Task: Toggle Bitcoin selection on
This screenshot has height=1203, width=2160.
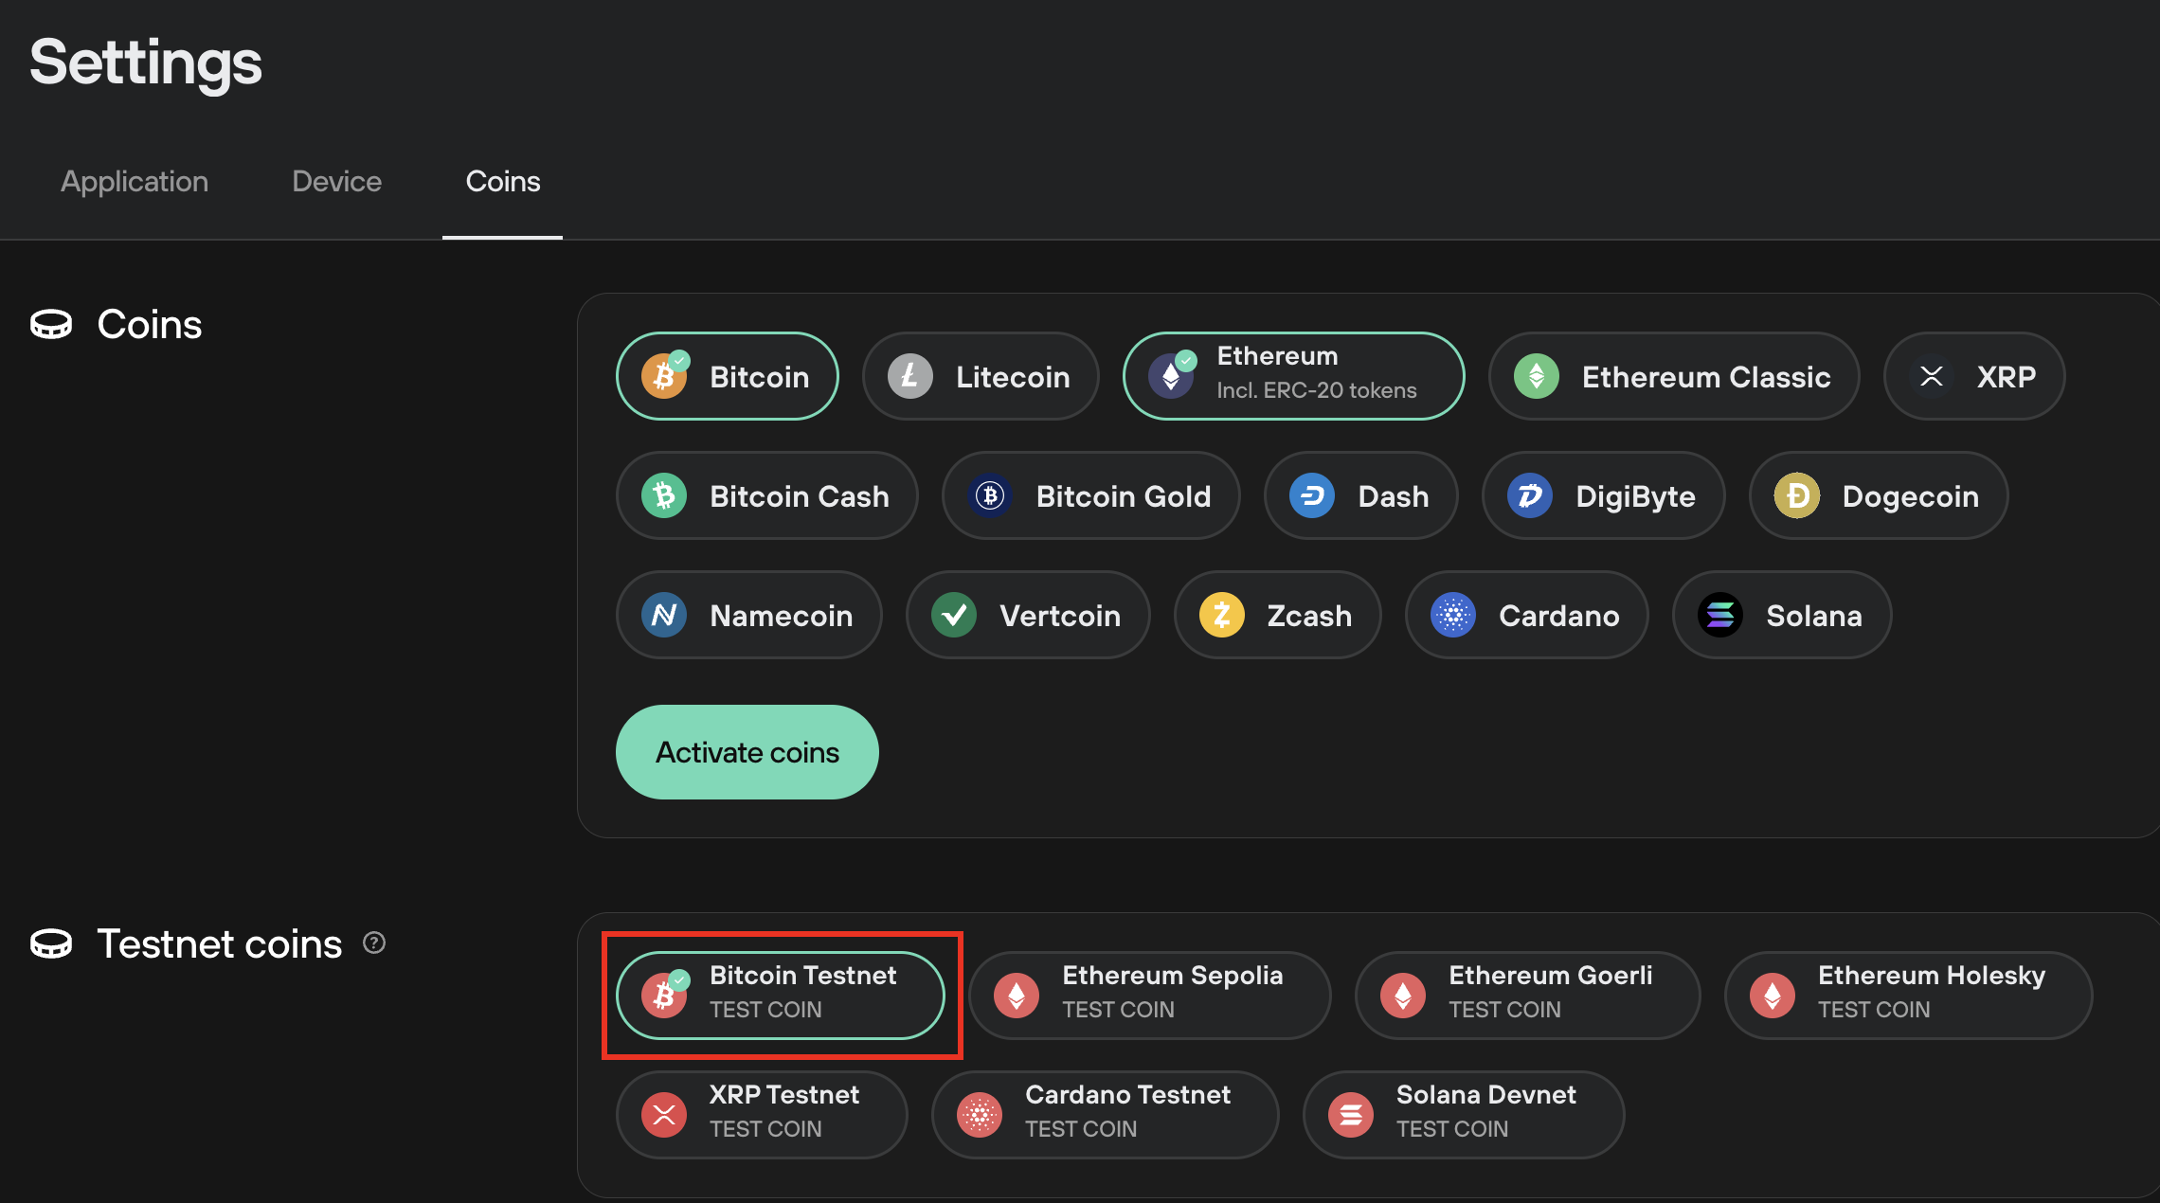Action: [x=726, y=376]
